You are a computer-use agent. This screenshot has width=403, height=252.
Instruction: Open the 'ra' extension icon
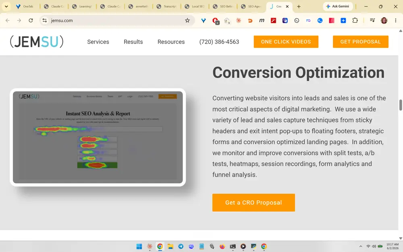coord(308,21)
